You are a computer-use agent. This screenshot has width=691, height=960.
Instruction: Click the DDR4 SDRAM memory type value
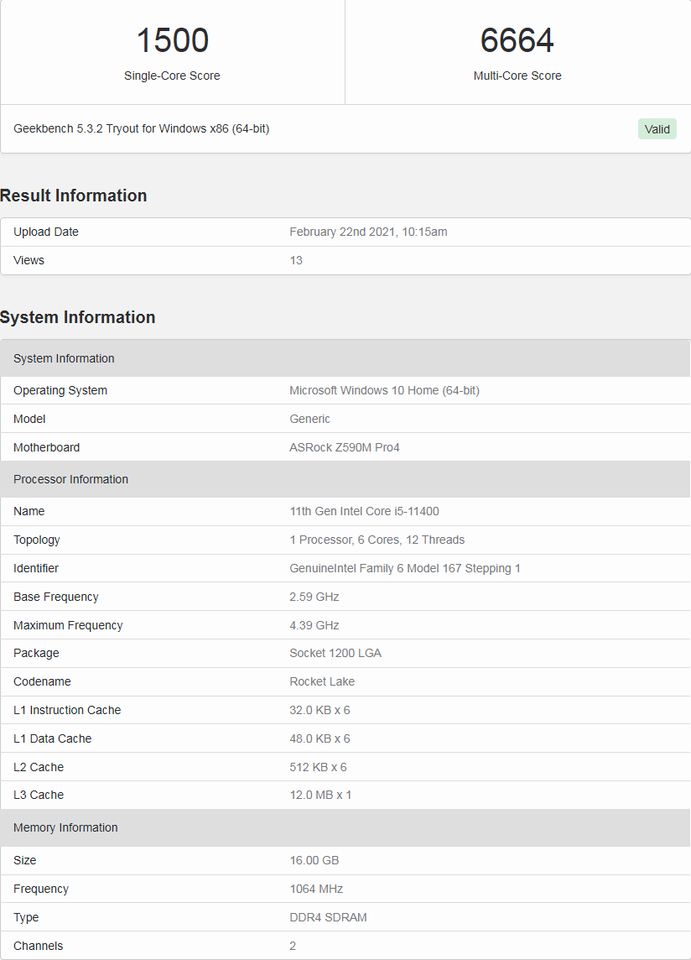328,917
